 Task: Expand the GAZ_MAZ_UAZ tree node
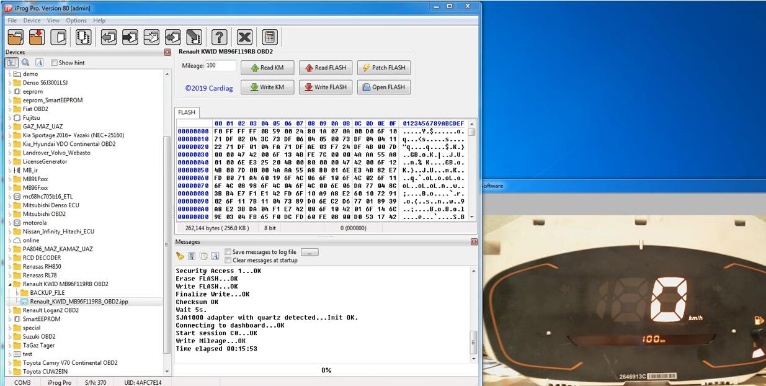pyautogui.click(x=9, y=126)
